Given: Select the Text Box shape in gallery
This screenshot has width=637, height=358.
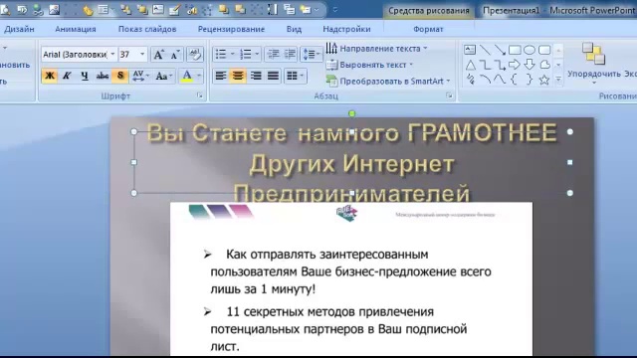Looking at the screenshot, I should pyautogui.click(x=470, y=50).
